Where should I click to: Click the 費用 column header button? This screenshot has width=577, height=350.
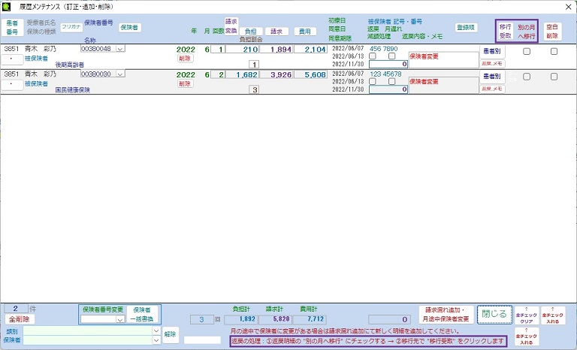click(x=305, y=32)
